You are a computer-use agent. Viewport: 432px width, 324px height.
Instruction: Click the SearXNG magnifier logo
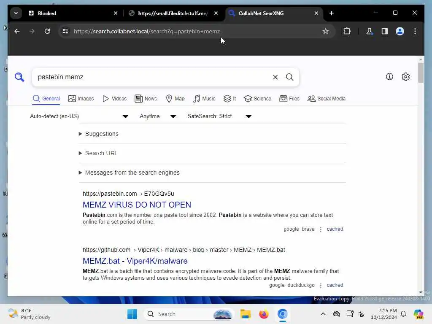pos(19,77)
